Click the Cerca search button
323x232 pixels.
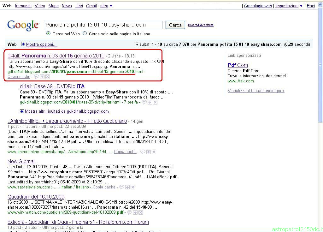(175, 25)
